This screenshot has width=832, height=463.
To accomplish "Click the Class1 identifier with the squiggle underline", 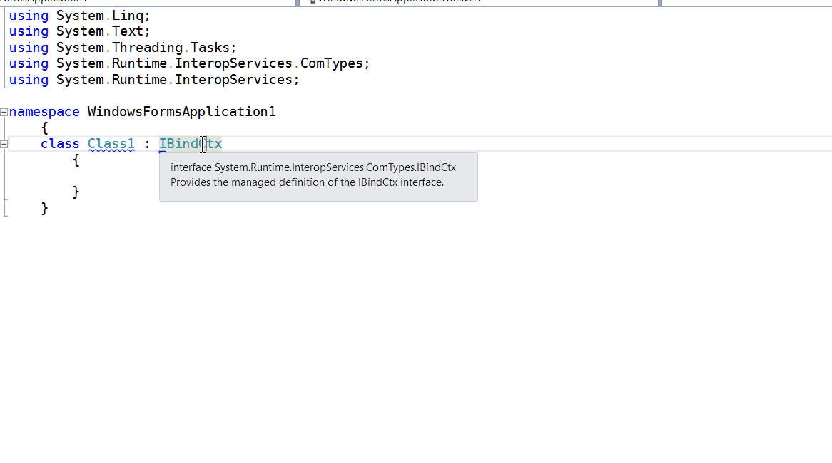I will pos(111,143).
